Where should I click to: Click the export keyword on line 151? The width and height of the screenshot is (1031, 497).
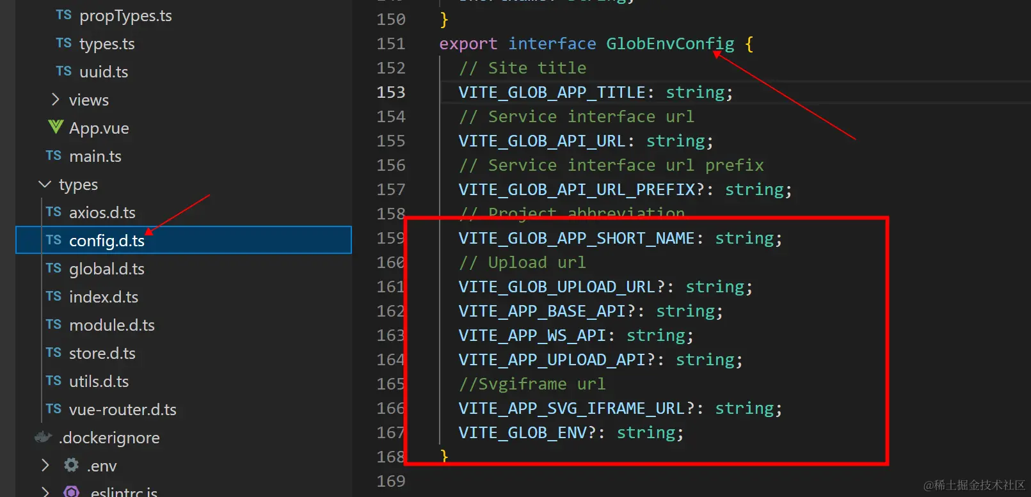468,43
